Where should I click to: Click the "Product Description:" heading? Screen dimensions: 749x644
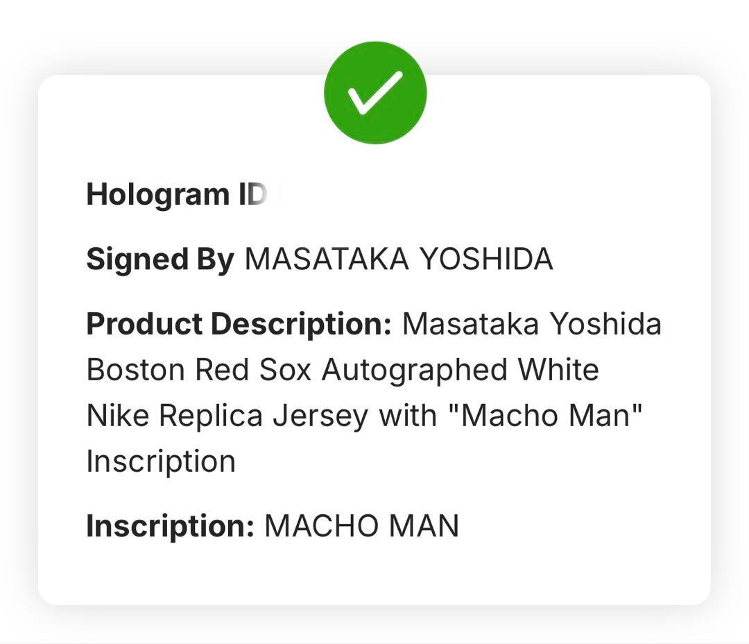(239, 324)
